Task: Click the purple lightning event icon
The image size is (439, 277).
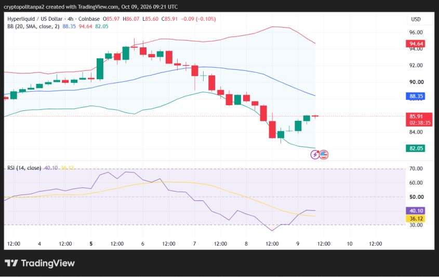Action: coord(315,154)
